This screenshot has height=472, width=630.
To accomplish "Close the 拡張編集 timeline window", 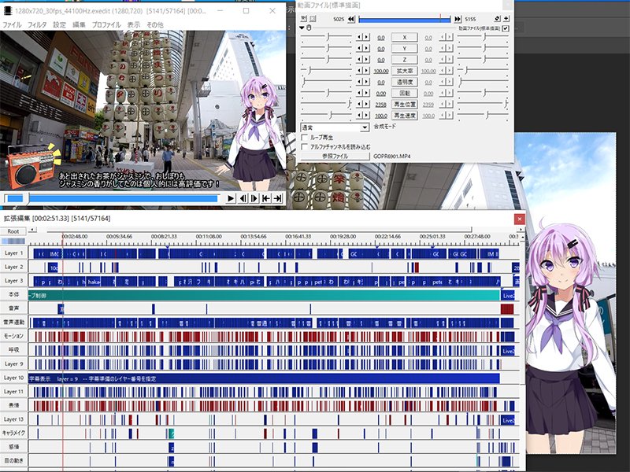I will [x=519, y=219].
